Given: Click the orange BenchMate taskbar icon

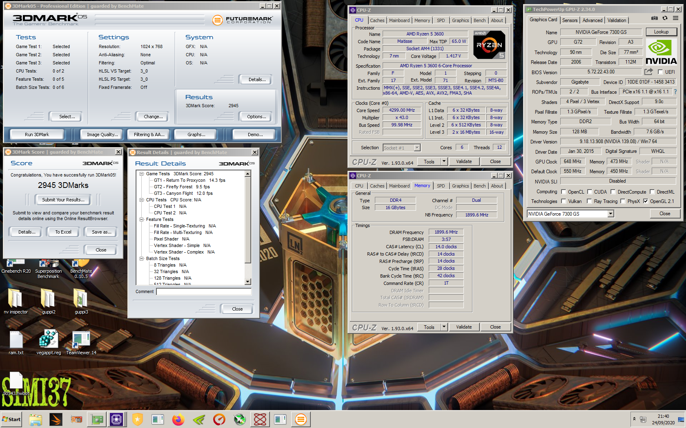Looking at the screenshot, I should [301, 419].
